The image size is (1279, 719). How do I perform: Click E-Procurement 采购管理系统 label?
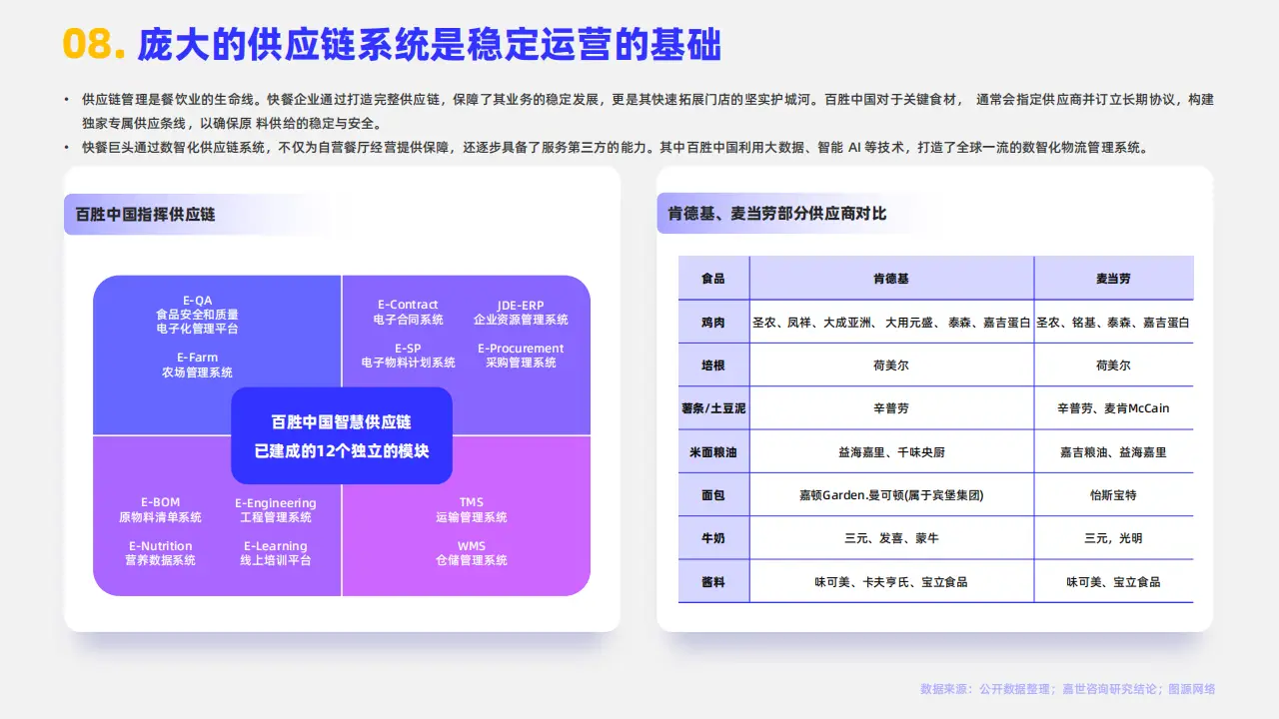[x=521, y=356]
